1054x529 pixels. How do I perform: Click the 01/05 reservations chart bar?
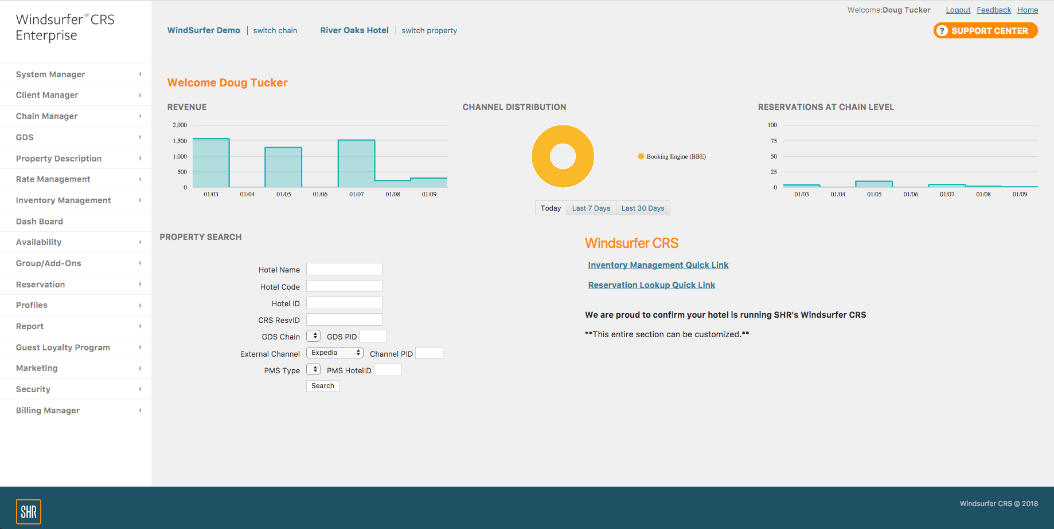[874, 184]
